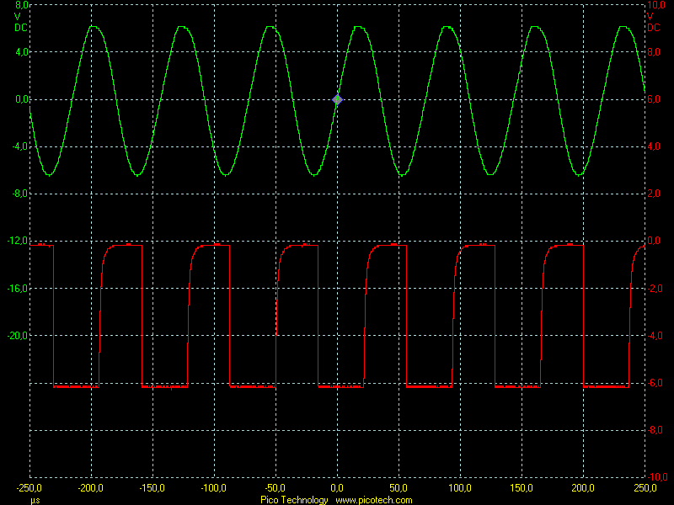This screenshot has width=674, height=505.
Task: Click the µs time unit label
Action: click(35, 500)
